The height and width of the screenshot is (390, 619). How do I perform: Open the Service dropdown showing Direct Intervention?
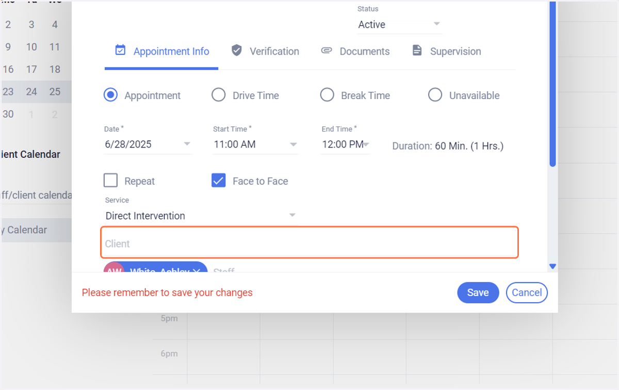point(201,216)
